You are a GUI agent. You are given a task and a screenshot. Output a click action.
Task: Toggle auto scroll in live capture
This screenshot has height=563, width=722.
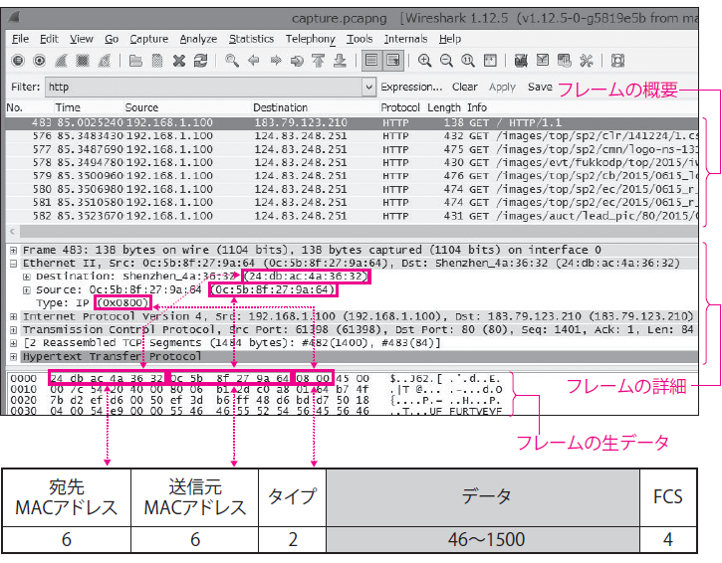393,61
